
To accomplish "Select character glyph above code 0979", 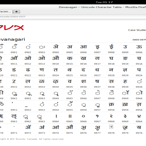I will tap(125, 127).
